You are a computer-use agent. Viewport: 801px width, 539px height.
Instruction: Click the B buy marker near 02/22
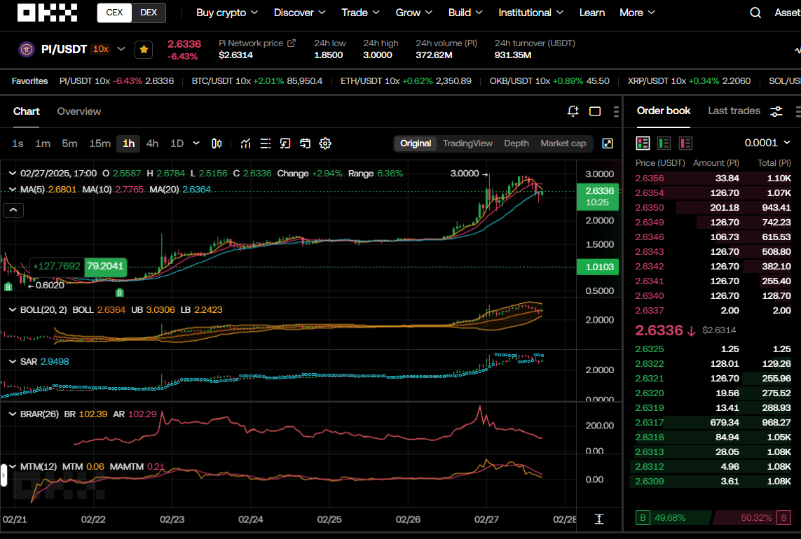pos(120,293)
